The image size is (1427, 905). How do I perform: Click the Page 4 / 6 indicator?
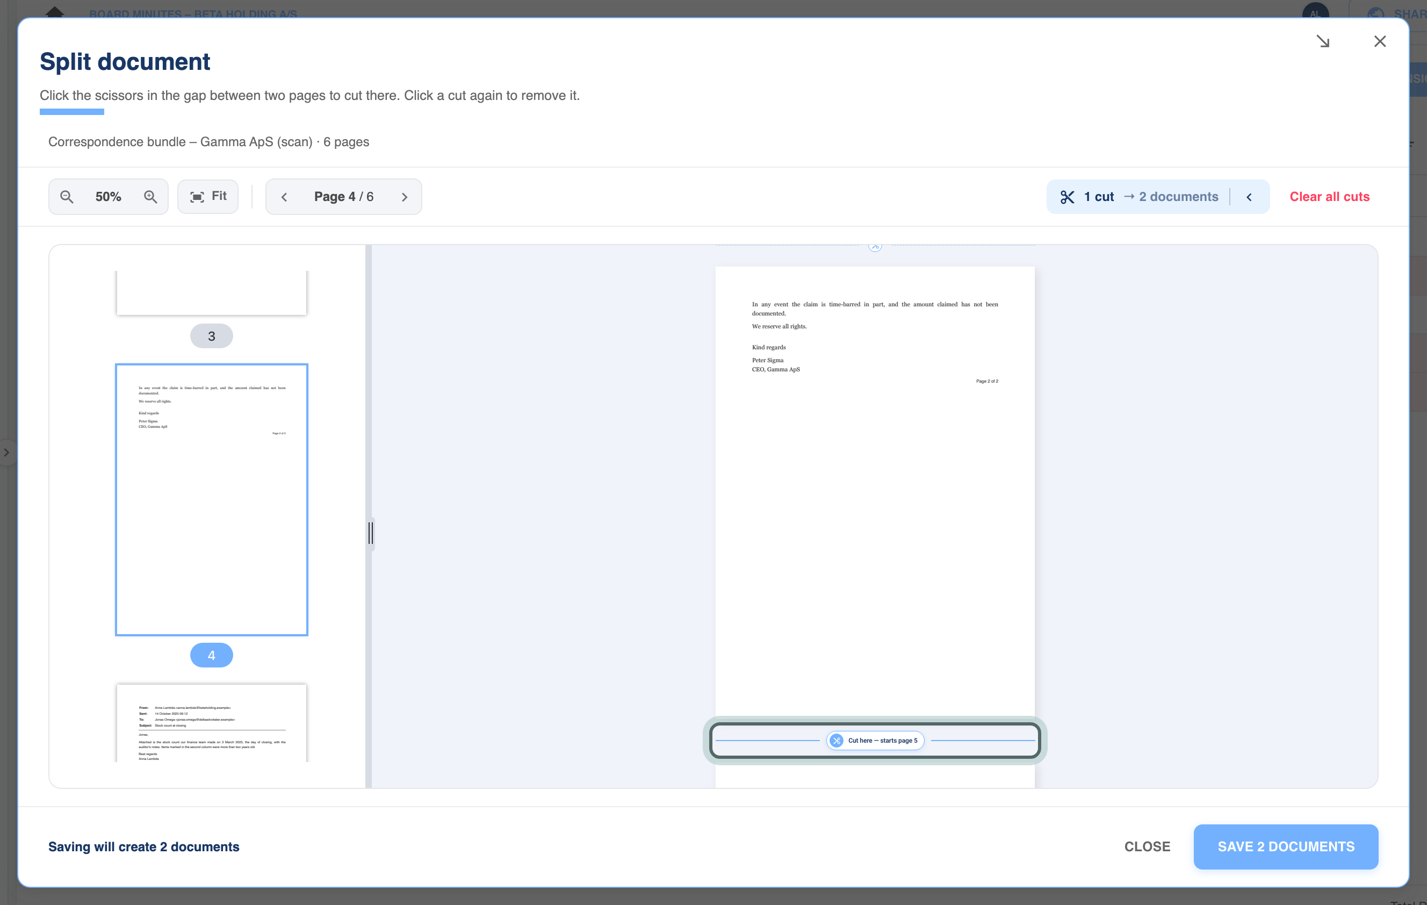(x=344, y=197)
